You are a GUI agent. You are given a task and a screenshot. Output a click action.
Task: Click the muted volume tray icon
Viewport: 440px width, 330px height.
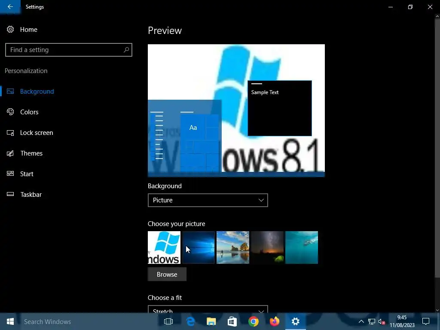(x=382, y=321)
